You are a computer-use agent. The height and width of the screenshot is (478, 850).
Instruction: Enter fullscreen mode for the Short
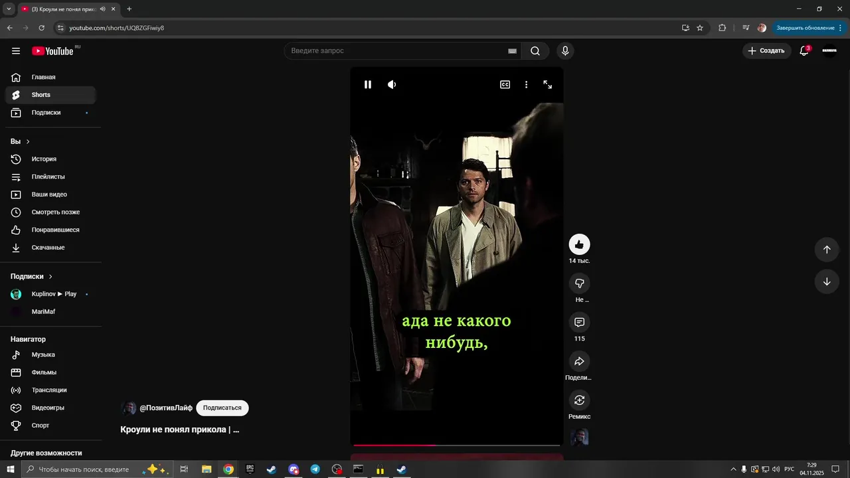(548, 84)
